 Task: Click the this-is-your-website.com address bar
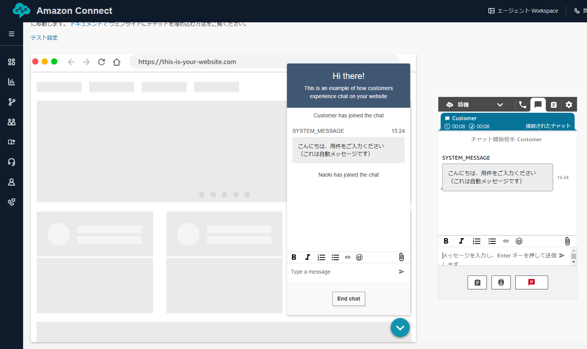(265, 62)
